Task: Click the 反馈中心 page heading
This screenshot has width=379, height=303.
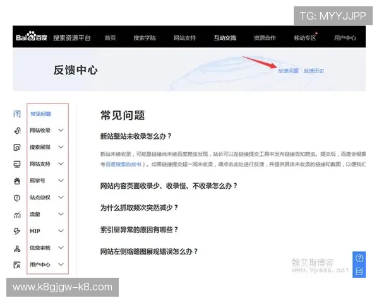Action: (76, 70)
